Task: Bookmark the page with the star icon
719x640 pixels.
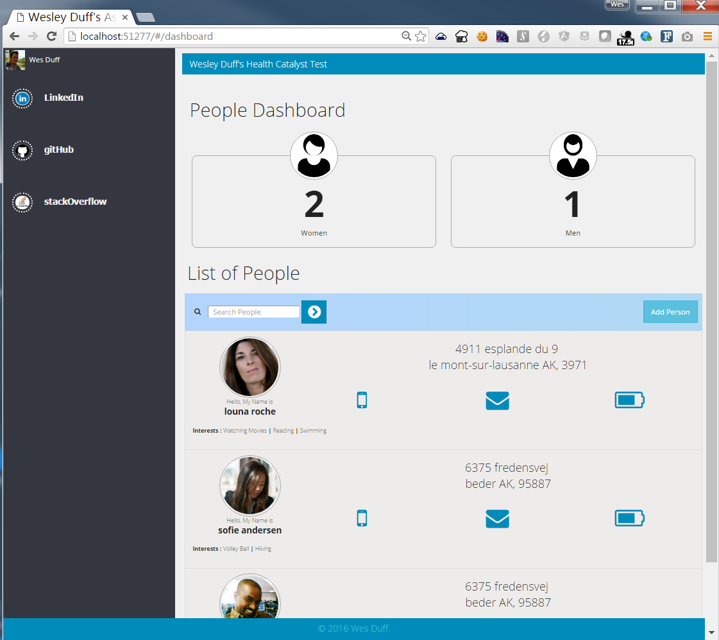Action: (421, 36)
